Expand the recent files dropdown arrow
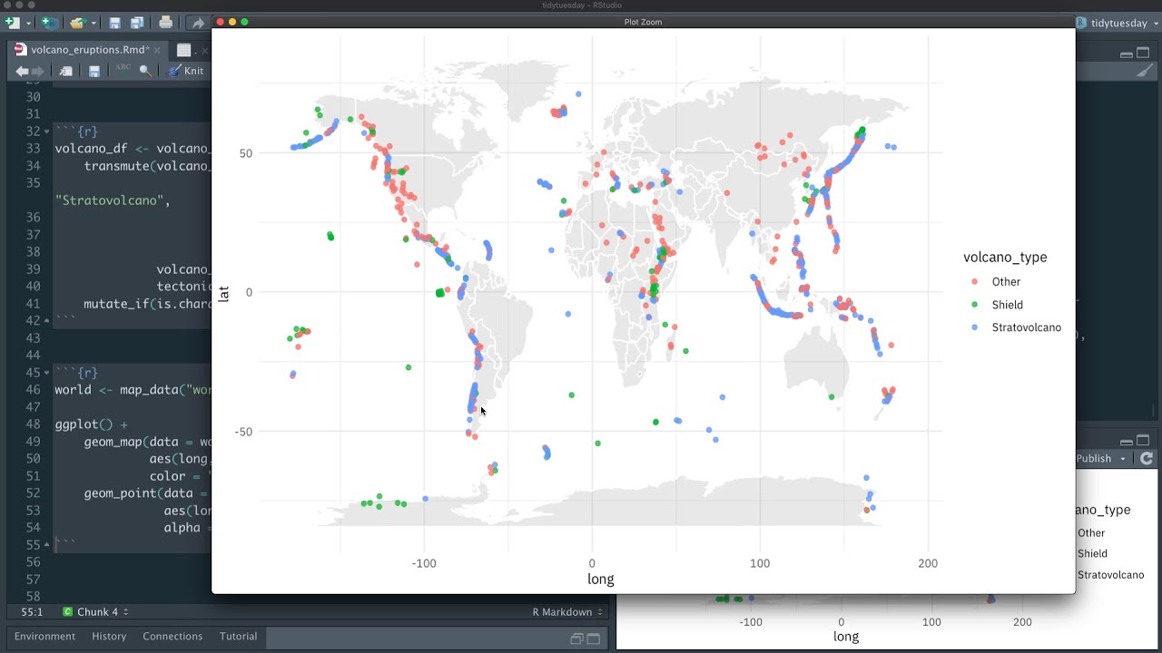This screenshot has width=1162, height=653. pyautogui.click(x=92, y=23)
